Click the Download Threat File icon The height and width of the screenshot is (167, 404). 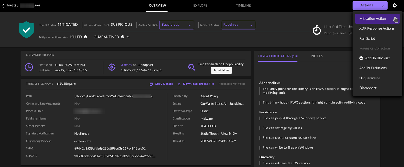pos(180,84)
